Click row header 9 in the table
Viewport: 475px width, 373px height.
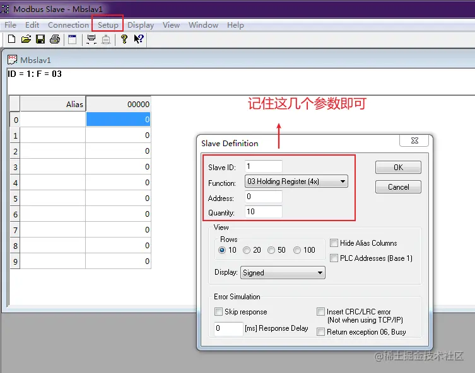pyautogui.click(x=15, y=261)
